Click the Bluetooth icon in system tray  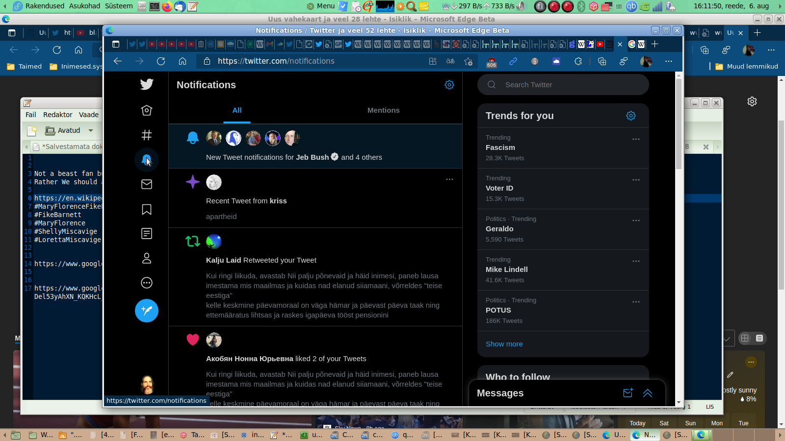pos(581,6)
